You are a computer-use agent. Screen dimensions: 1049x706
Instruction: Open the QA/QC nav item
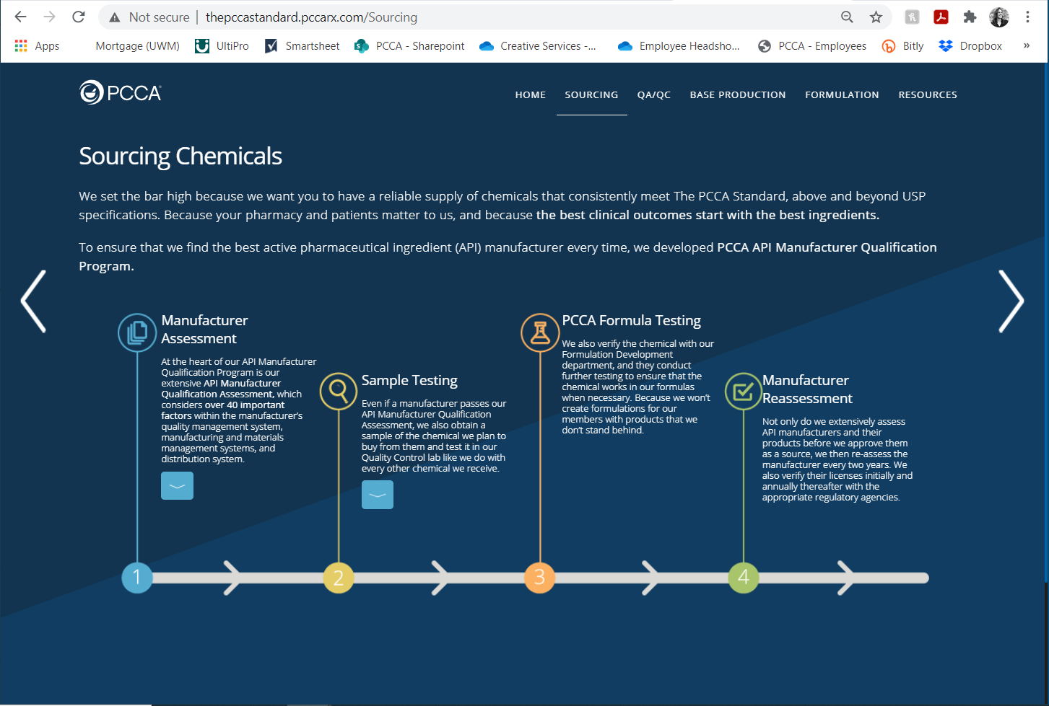click(654, 94)
